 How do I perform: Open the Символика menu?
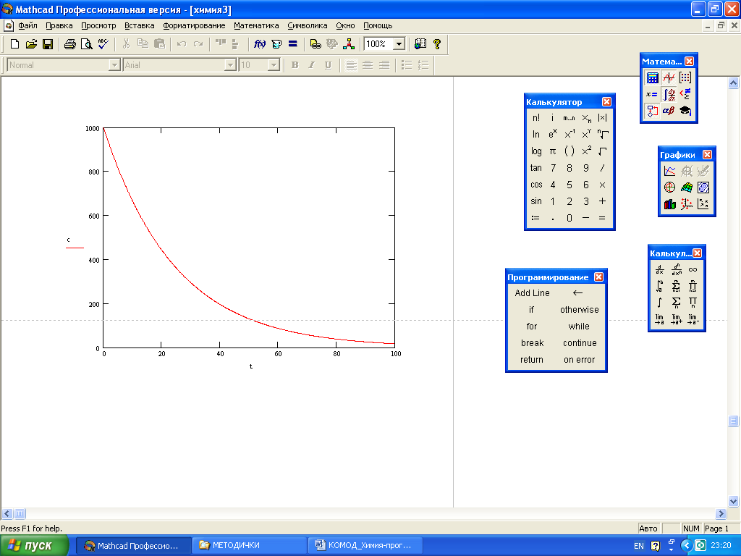coord(307,25)
